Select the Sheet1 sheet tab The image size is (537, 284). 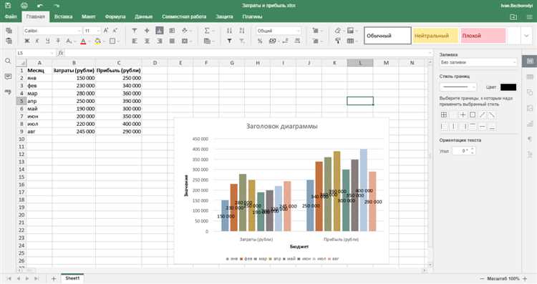point(72,278)
